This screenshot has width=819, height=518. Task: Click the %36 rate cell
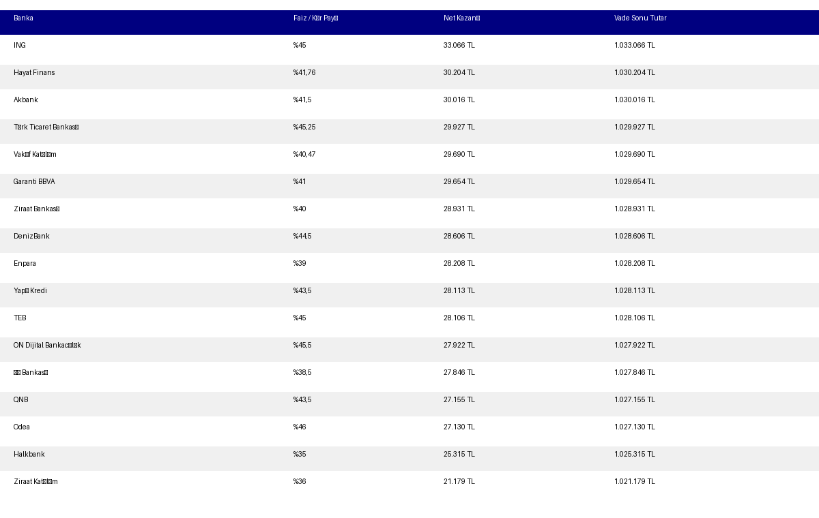(x=300, y=482)
